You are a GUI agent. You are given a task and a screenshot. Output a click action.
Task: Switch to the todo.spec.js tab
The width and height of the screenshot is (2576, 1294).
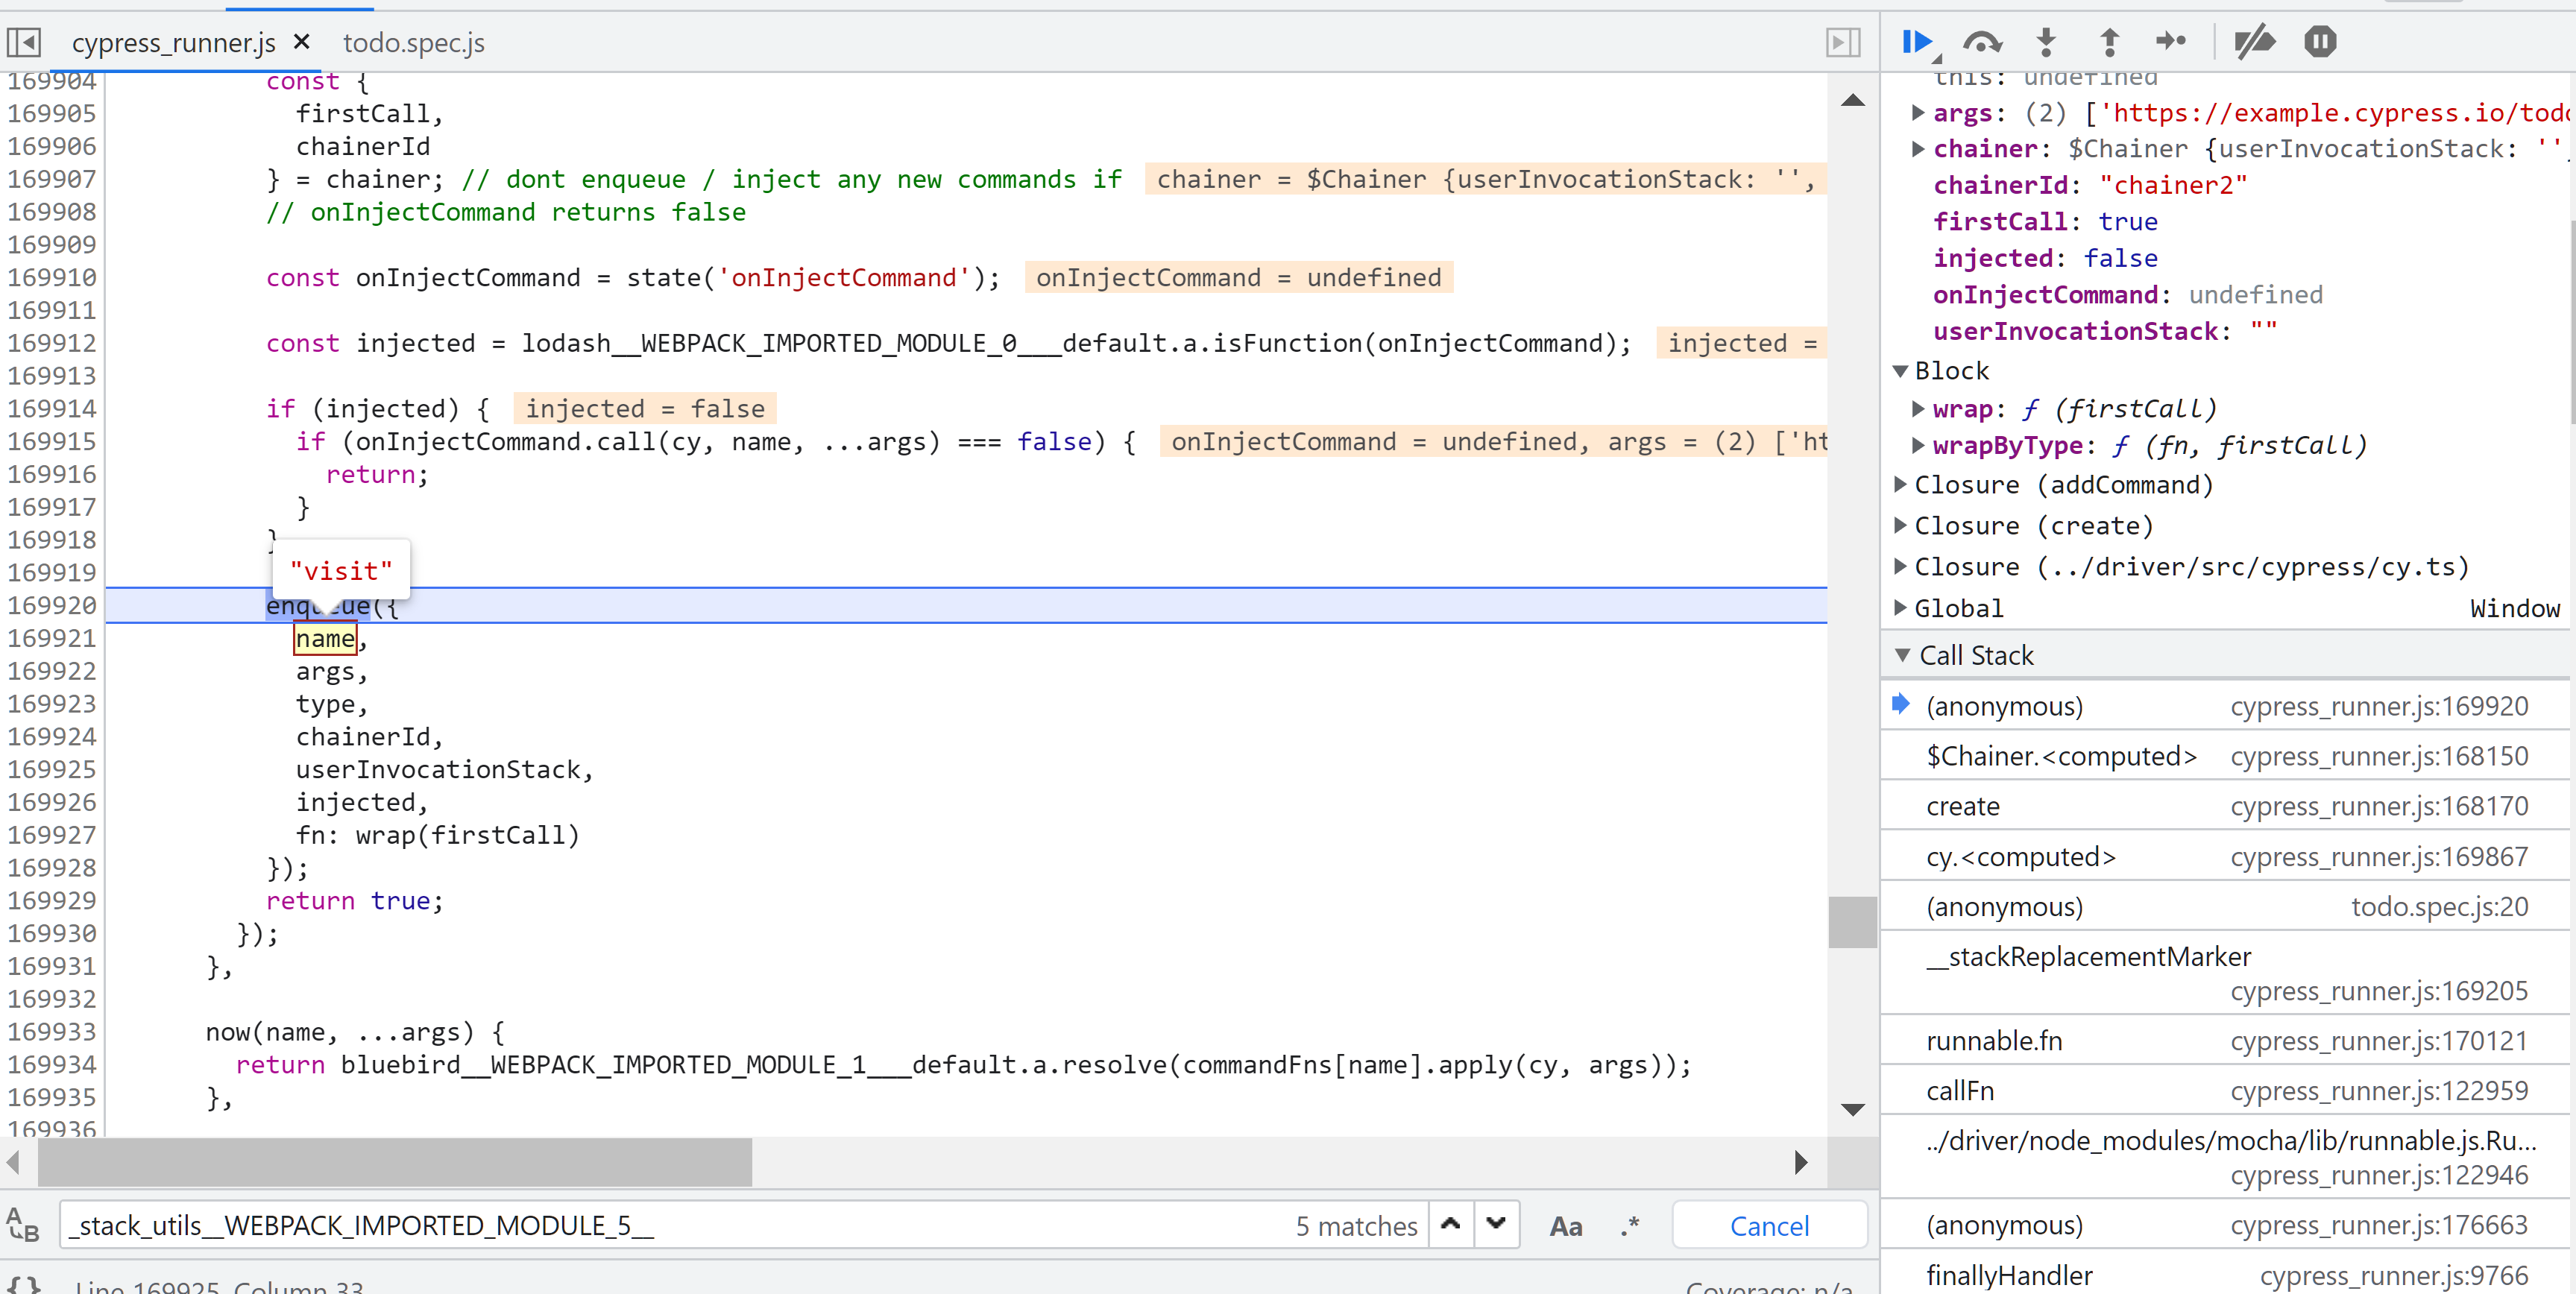[413, 42]
